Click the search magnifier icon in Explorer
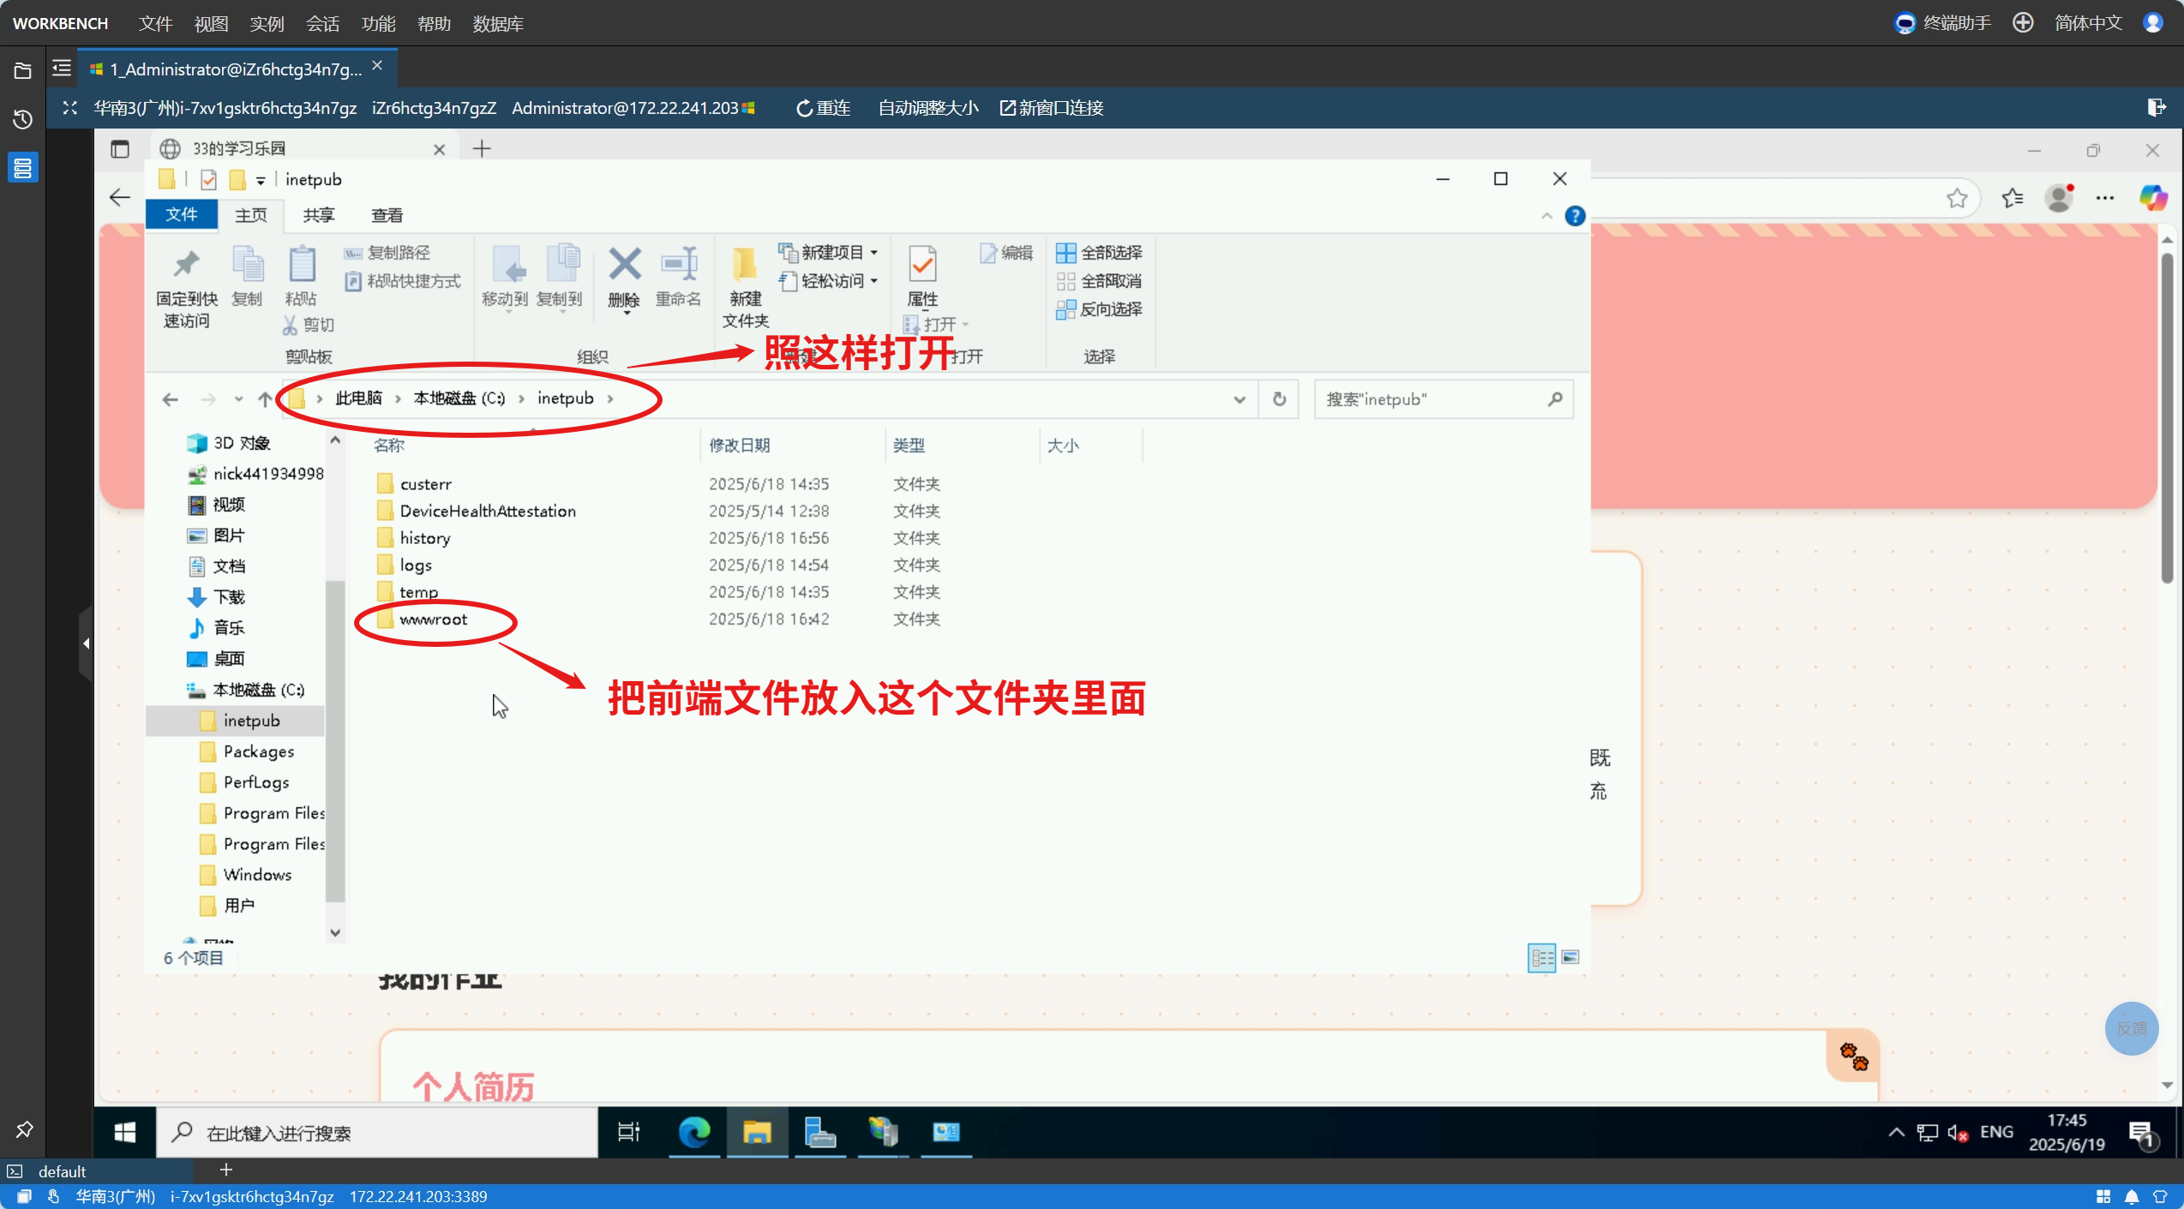 [1555, 399]
